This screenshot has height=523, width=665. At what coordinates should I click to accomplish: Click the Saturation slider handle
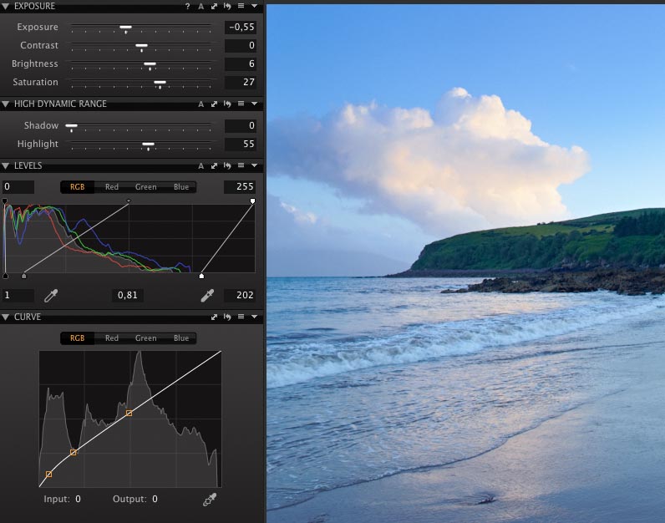pyautogui.click(x=160, y=84)
